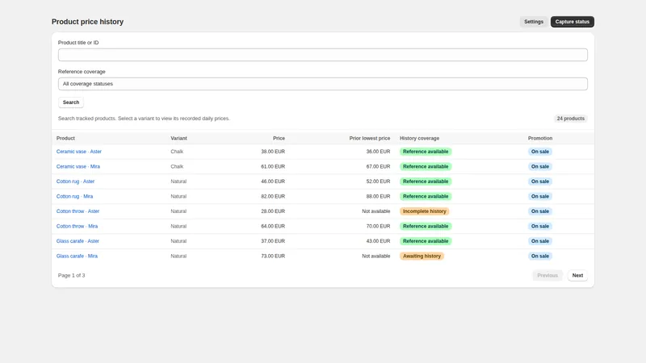Select the 52.00 EUR prior lowest price
Image resolution: width=646 pixels, height=363 pixels.
(378, 181)
